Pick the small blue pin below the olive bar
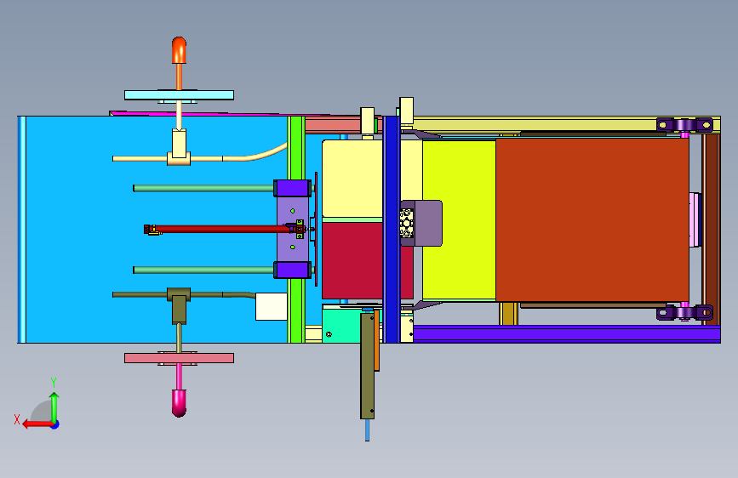Image resolution: width=738 pixels, height=478 pixels. (x=367, y=430)
